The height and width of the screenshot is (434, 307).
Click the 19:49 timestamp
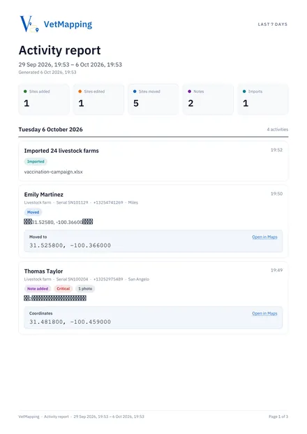(276, 270)
